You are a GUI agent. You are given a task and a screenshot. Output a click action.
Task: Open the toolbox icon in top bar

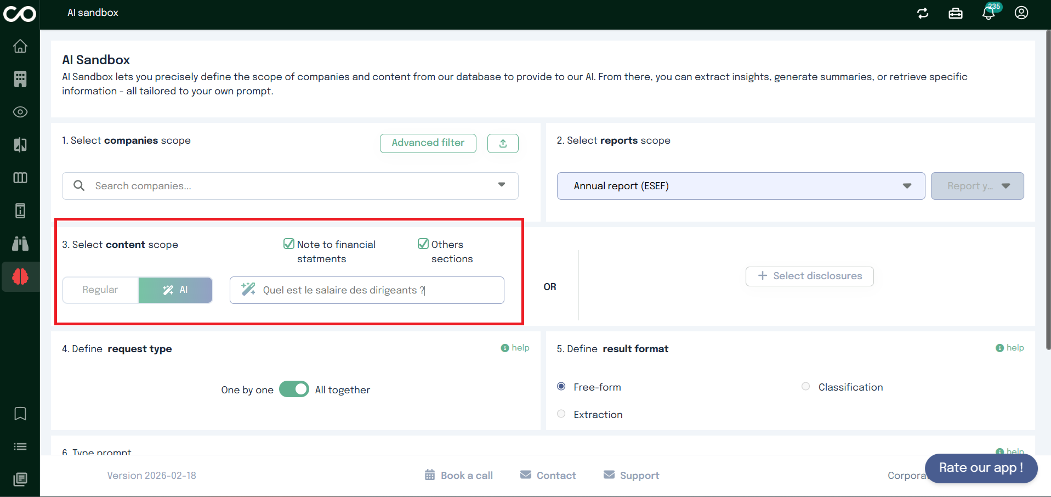coord(956,13)
